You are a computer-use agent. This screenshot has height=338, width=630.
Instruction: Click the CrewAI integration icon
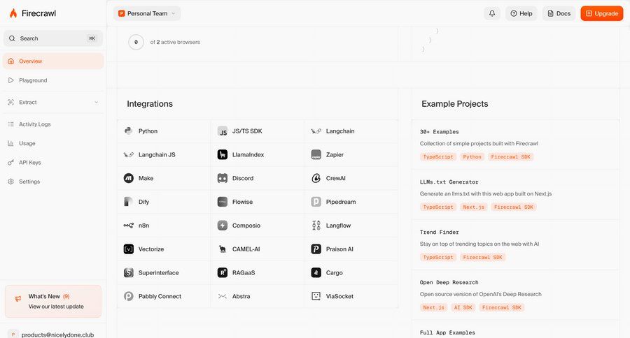pos(316,178)
